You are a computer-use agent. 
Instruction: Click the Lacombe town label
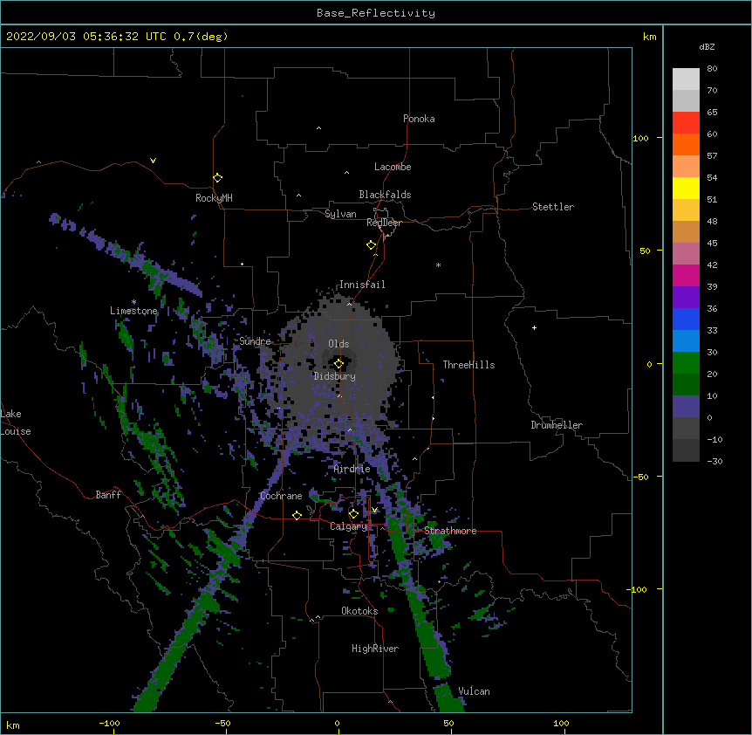click(393, 167)
